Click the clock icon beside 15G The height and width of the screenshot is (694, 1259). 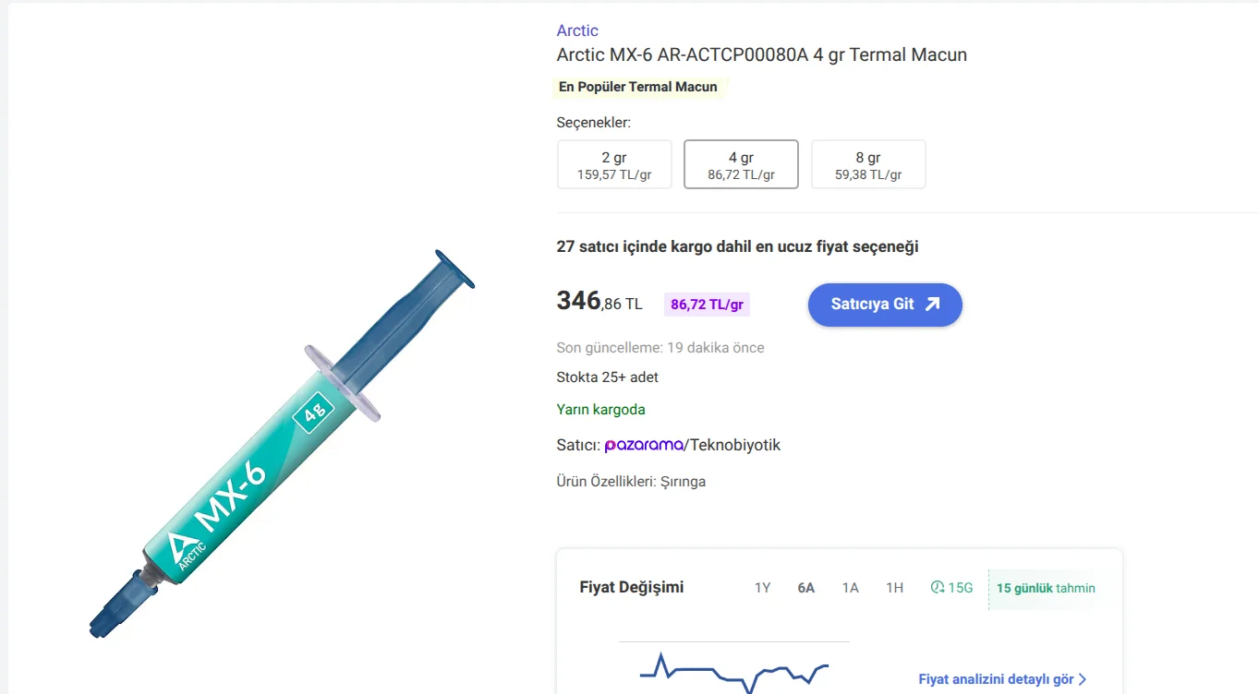click(938, 588)
